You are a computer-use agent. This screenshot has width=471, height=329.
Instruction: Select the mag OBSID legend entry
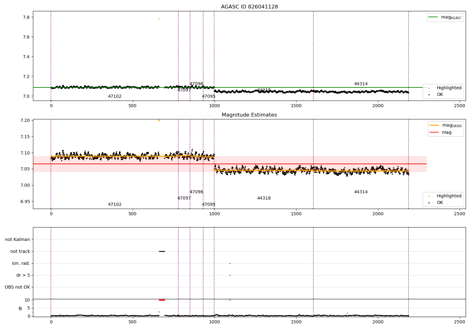coord(446,125)
